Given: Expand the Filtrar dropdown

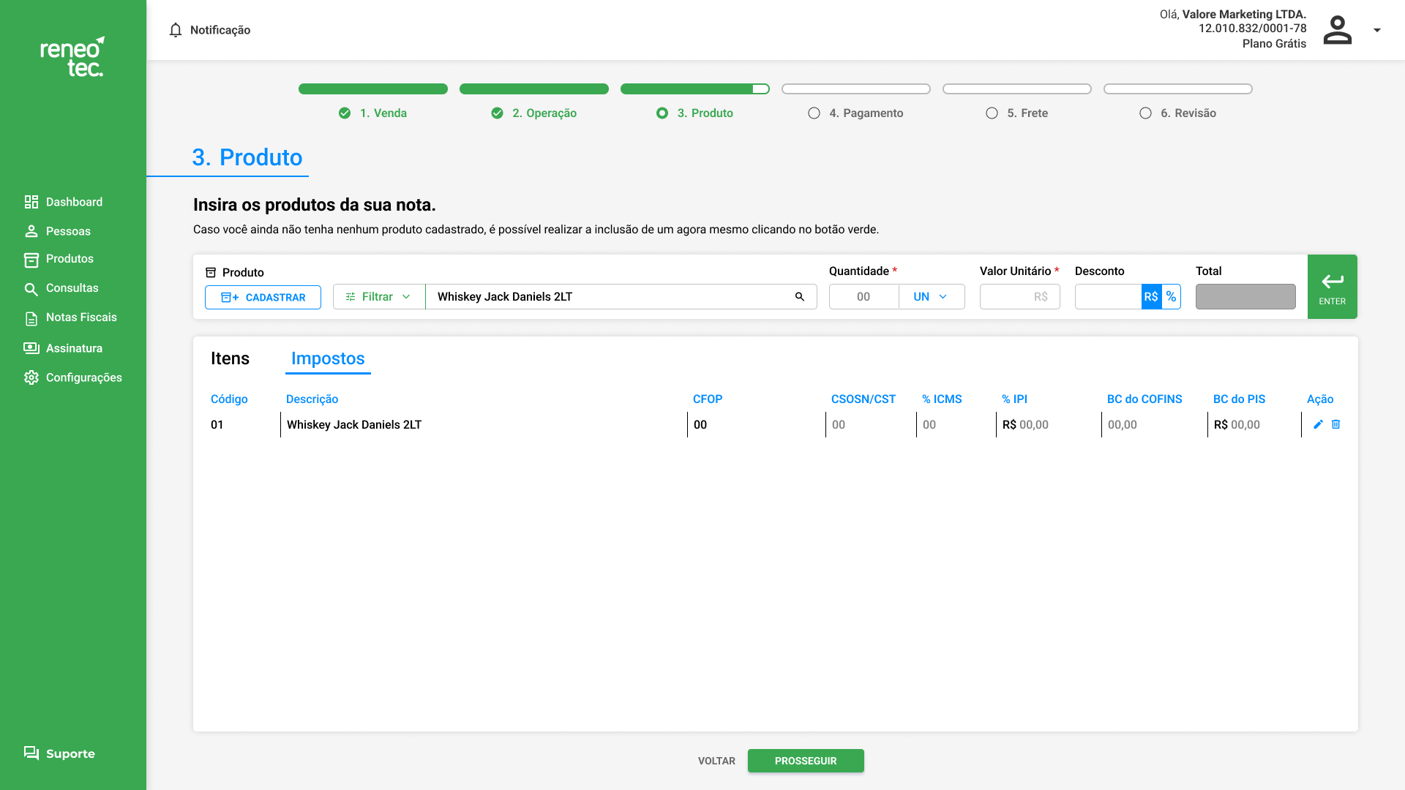Looking at the screenshot, I should point(378,297).
